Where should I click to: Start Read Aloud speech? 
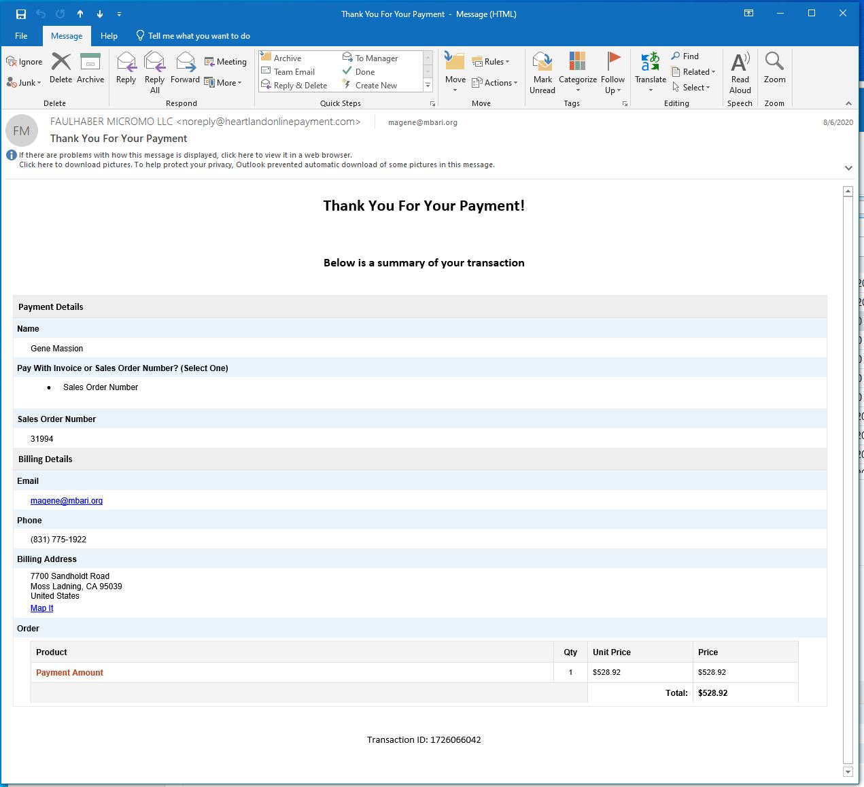[x=740, y=73]
